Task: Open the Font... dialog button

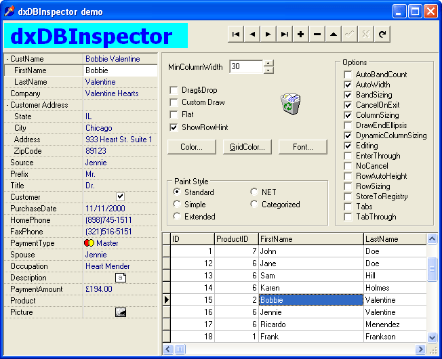Action: (x=303, y=147)
